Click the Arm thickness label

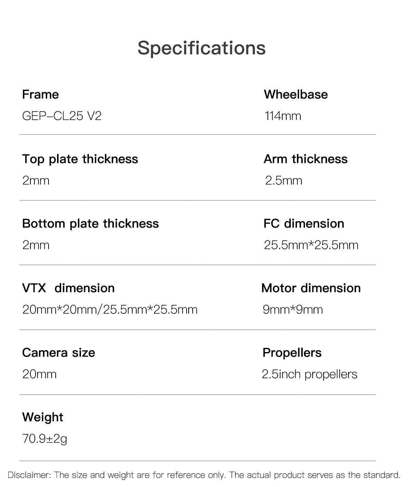tap(305, 159)
